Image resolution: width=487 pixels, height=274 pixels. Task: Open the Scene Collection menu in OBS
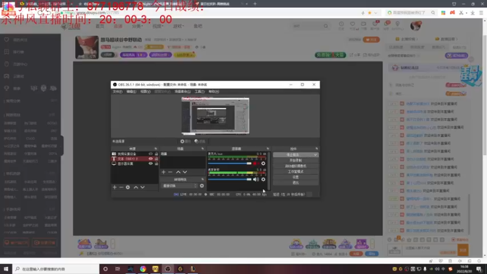183,92
